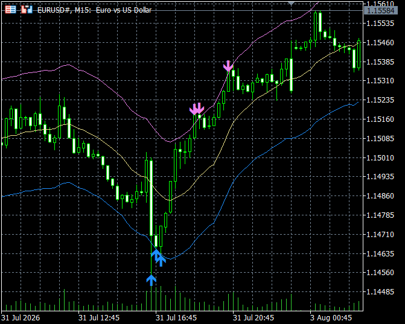Select the lowest blue buy arrow near 1.14560
Image resolution: width=405 pixels, height=324 pixels.
pyautogui.click(x=151, y=281)
